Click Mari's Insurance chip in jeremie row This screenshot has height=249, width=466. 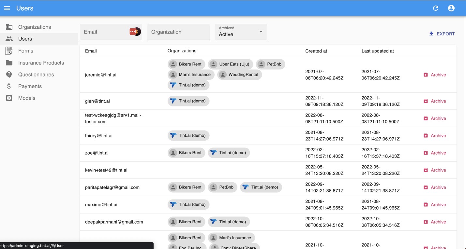coord(191,75)
